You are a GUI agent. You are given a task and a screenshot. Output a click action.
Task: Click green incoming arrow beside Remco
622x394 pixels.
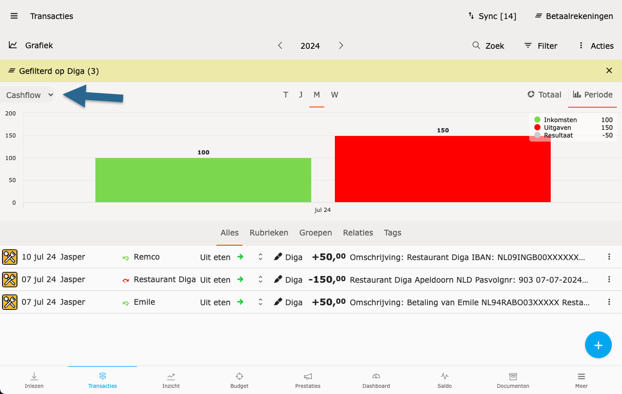[x=126, y=258]
